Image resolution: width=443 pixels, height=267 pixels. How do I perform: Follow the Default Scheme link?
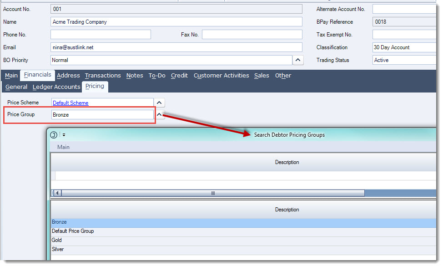pos(70,103)
